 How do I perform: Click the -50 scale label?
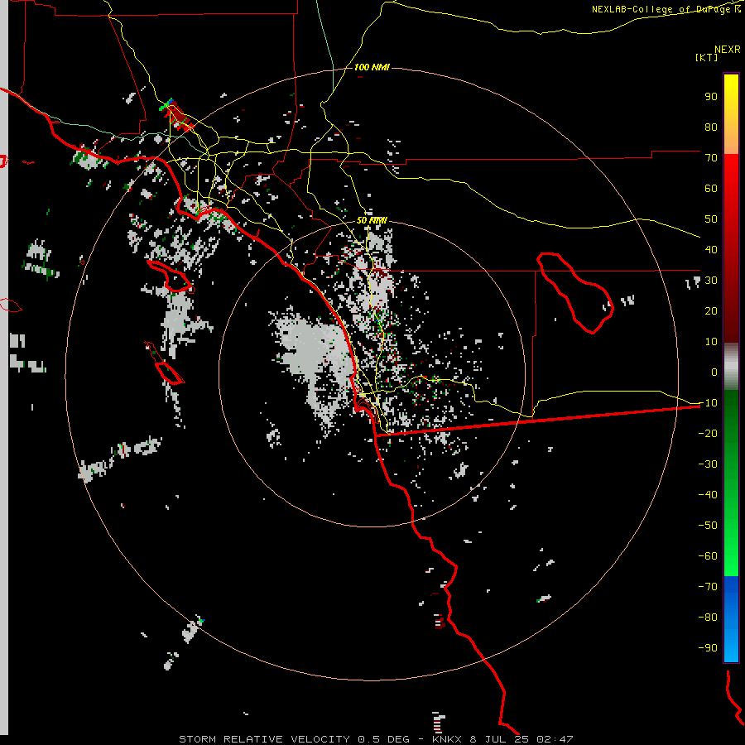[708, 526]
